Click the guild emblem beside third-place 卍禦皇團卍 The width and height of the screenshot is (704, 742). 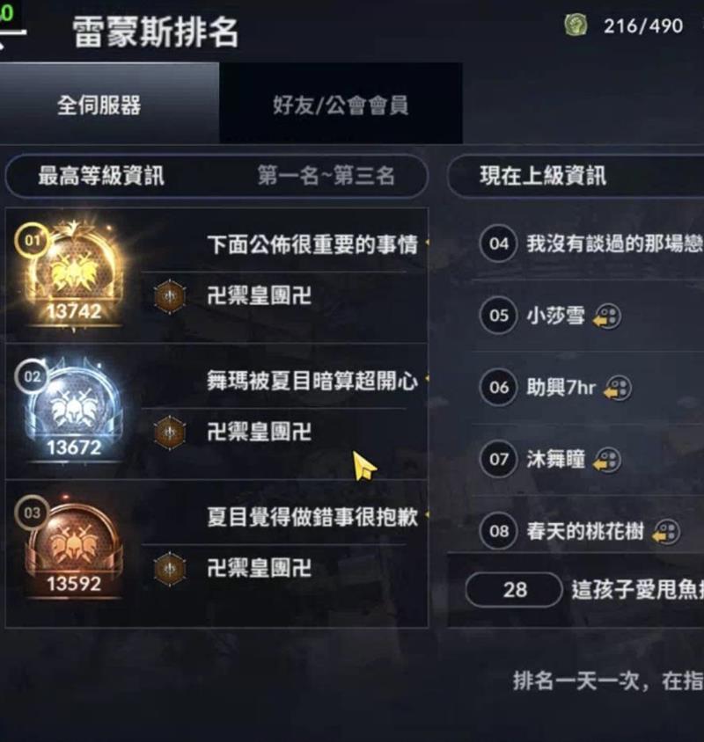[170, 568]
